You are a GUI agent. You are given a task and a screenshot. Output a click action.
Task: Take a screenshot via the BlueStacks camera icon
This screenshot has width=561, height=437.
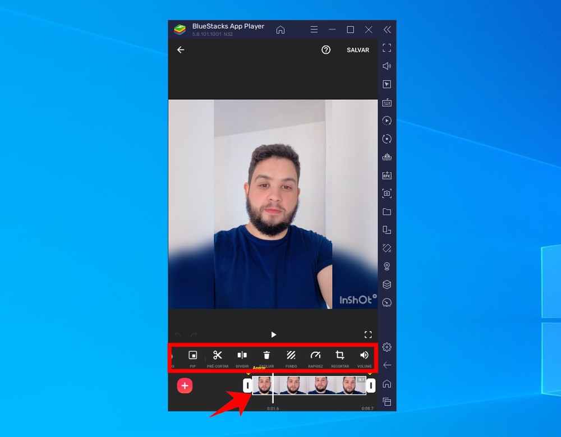click(387, 193)
